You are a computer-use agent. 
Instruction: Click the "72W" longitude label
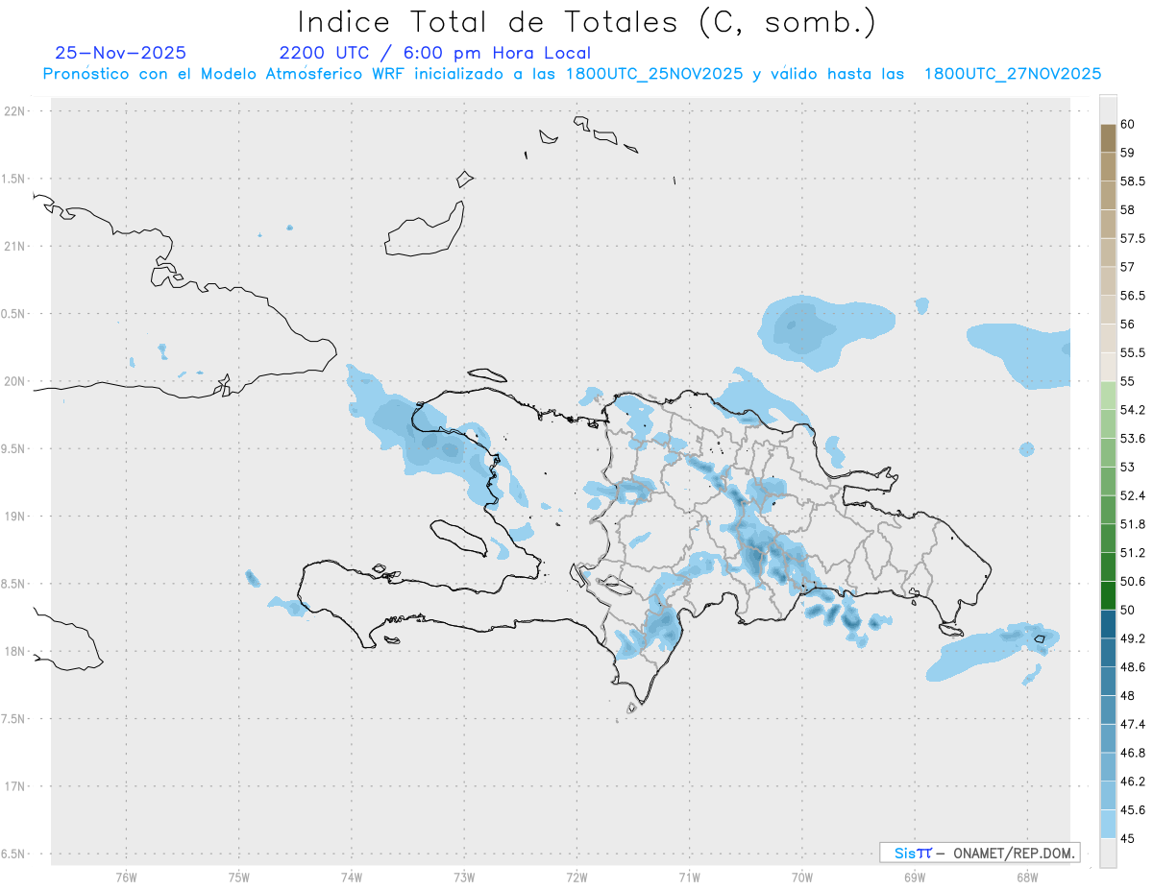[576, 878]
